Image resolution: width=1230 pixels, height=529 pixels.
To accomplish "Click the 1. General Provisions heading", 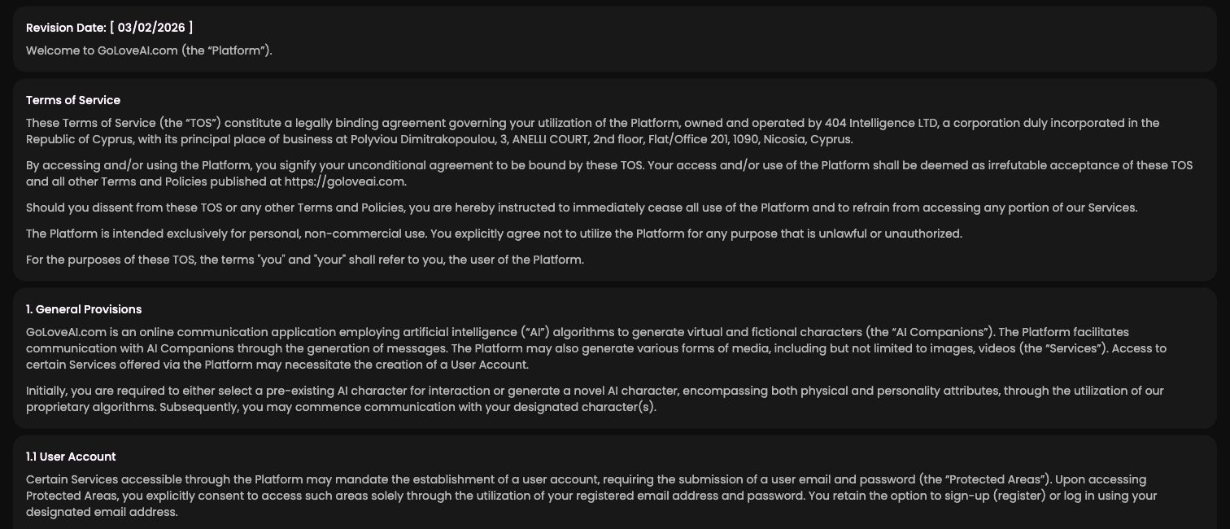I will [84, 309].
